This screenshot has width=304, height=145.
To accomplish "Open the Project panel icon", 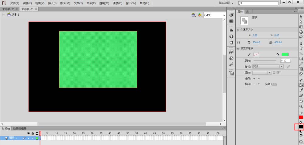I will click(x=231, y=73).
